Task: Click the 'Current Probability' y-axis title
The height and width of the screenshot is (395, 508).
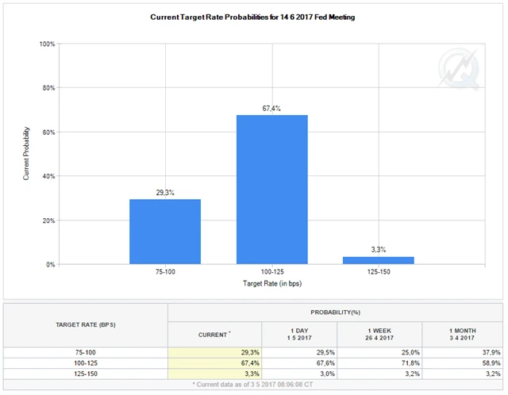Action: tap(26, 153)
